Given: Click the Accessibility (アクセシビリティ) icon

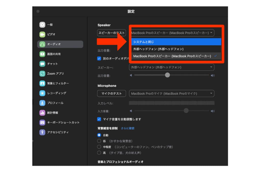Looking at the screenshot, I should 42,132.
